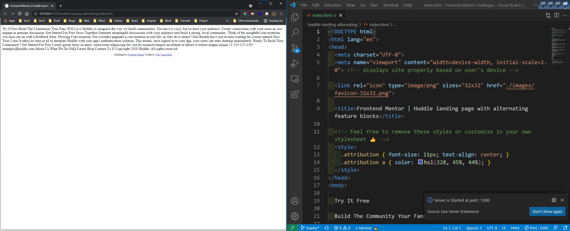Follow the Your Name Here link
Image resolution: width=570 pixels, height=231 pixels.
[x=164, y=54]
